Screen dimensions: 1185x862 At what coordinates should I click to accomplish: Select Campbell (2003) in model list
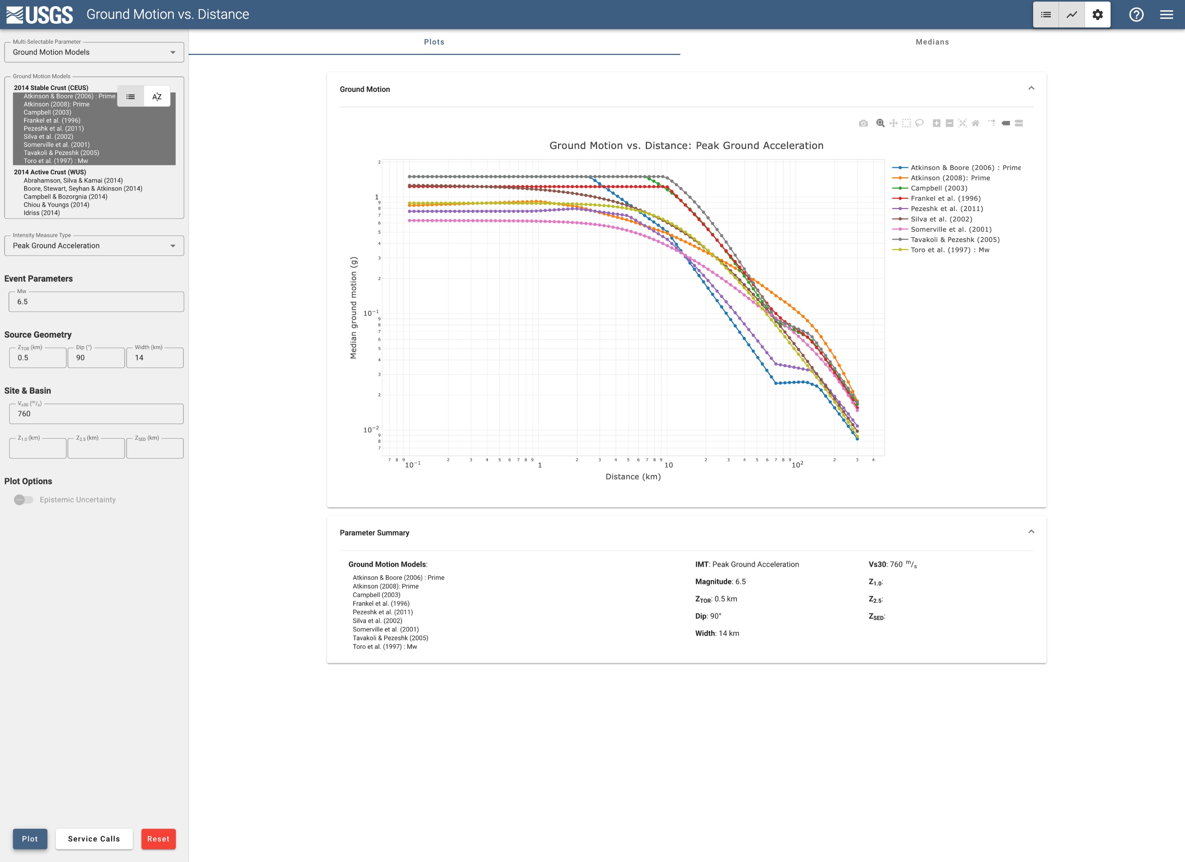[47, 112]
